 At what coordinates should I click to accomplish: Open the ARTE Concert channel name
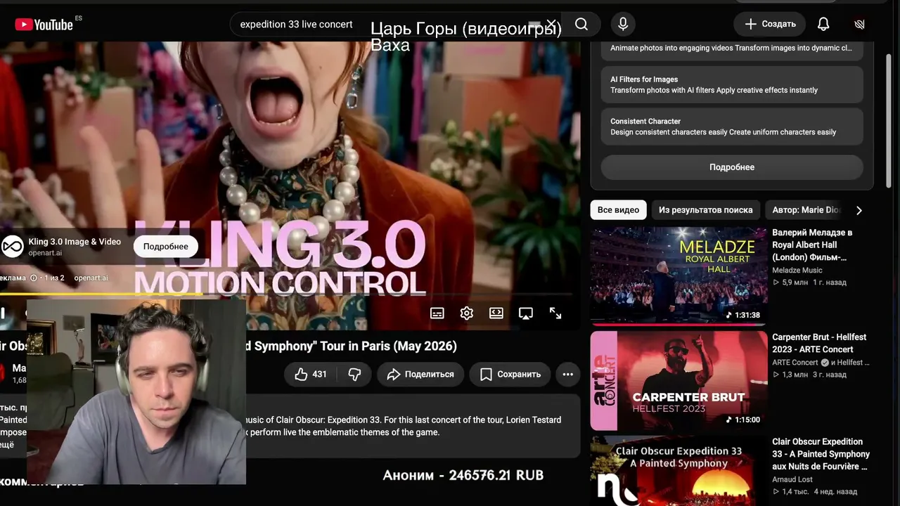pos(795,363)
